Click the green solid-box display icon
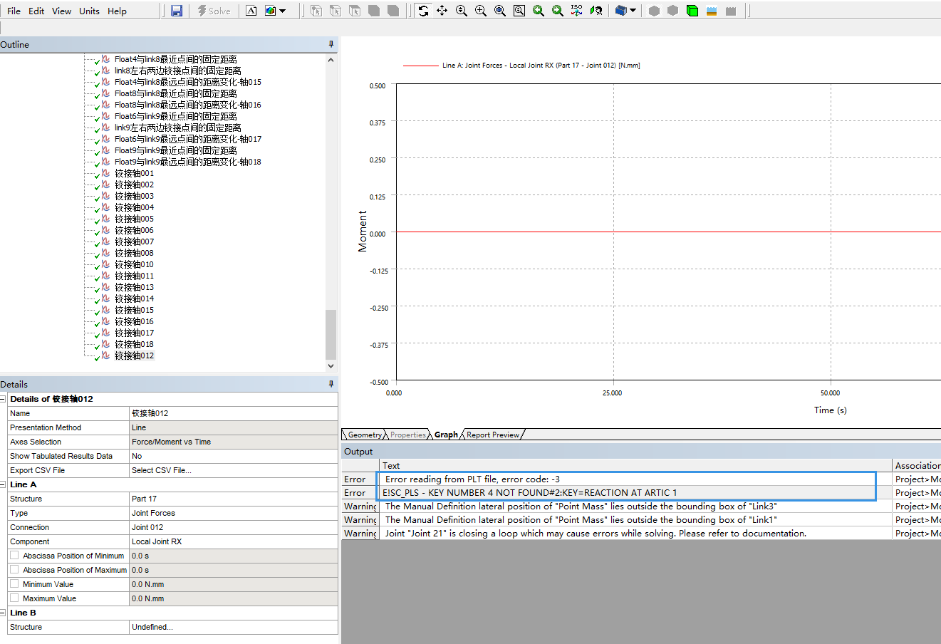The height and width of the screenshot is (644, 941). point(692,11)
